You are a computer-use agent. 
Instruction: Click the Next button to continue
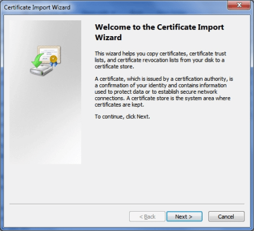pyautogui.click(x=185, y=216)
